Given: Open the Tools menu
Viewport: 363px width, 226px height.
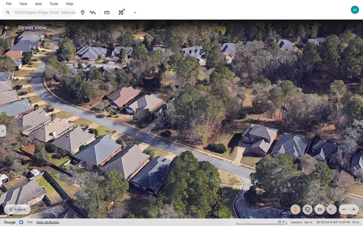Looking at the screenshot, I should pyautogui.click(x=54, y=4).
